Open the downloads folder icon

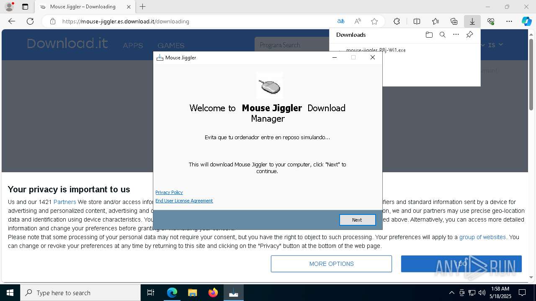pyautogui.click(x=429, y=35)
